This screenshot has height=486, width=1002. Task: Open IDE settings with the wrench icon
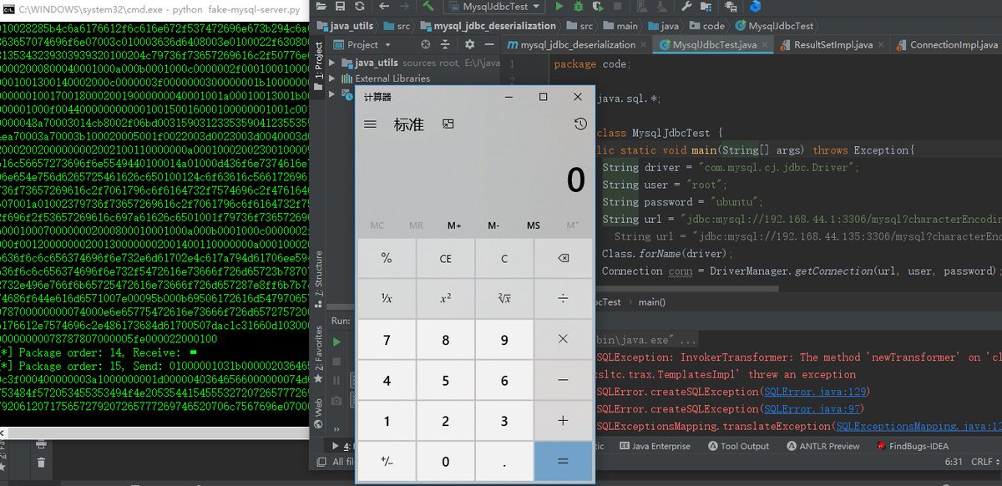pos(686,7)
